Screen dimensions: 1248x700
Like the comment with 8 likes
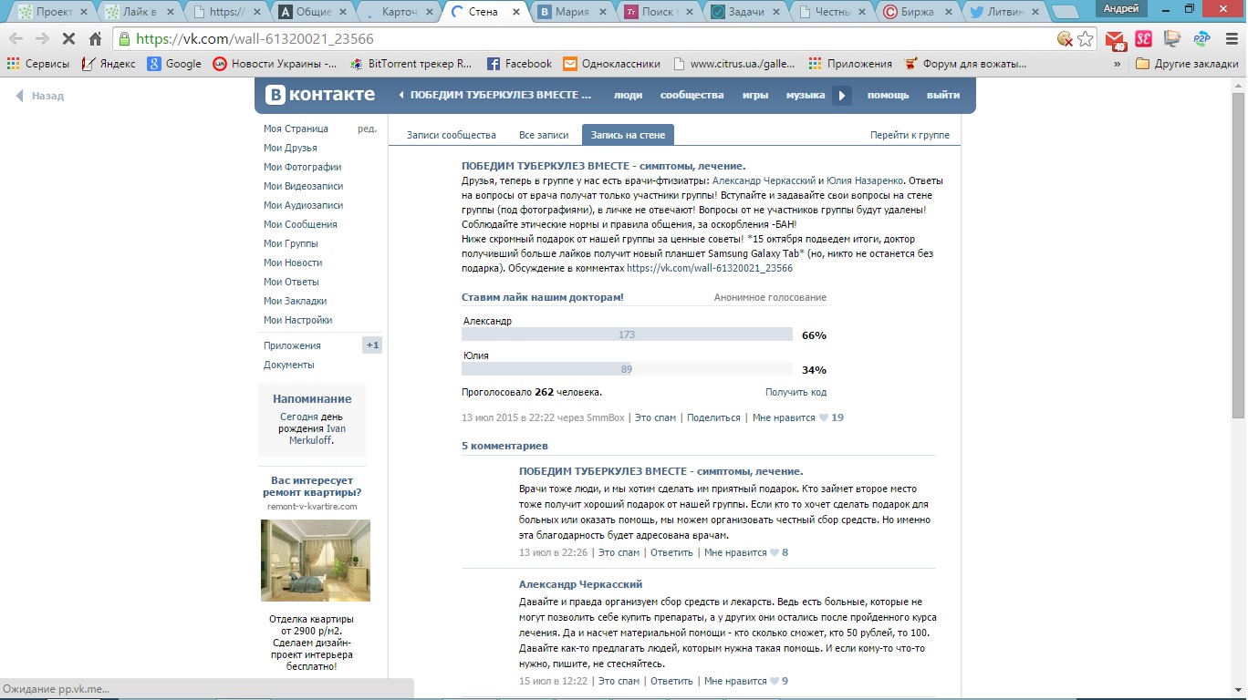[x=775, y=553]
